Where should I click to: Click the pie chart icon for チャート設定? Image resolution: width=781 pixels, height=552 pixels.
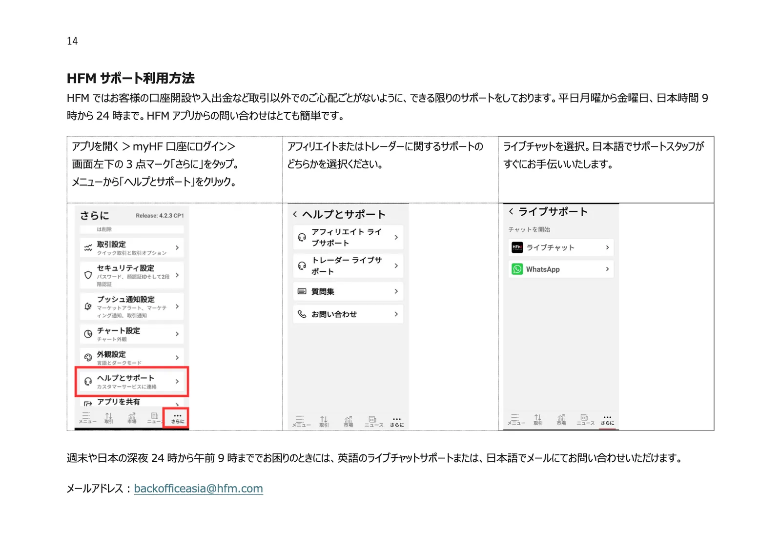coord(88,334)
